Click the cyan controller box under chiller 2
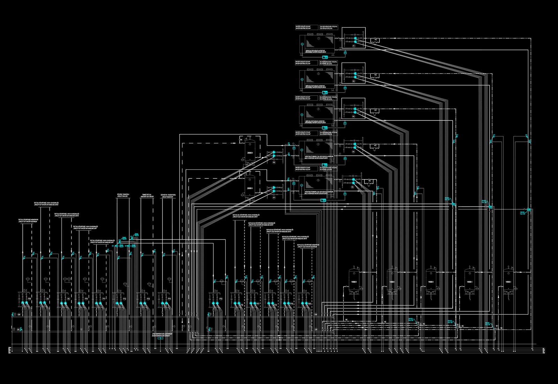558x384 pixels. pyautogui.click(x=325, y=93)
